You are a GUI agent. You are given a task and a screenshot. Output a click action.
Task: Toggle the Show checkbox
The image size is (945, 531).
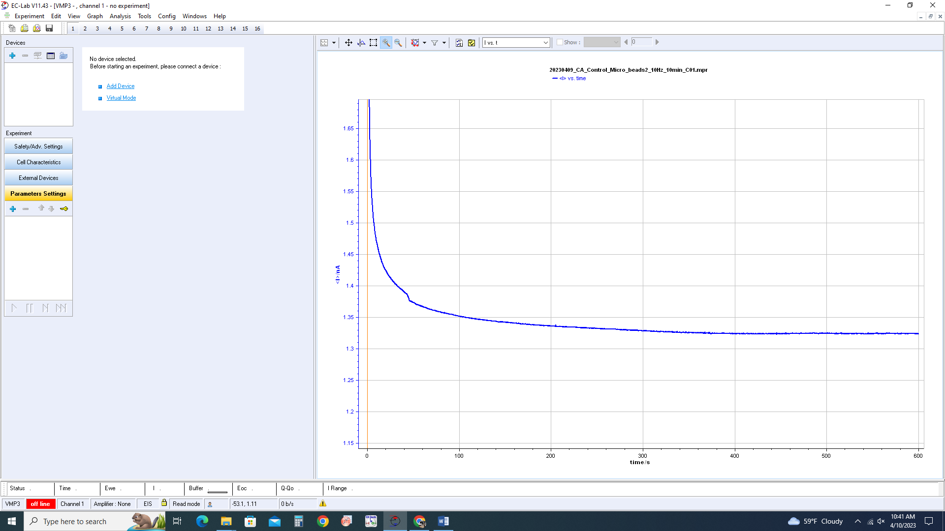pyautogui.click(x=560, y=42)
